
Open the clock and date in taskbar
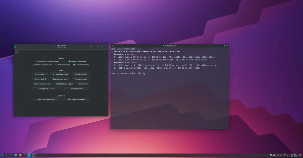tap(294, 155)
